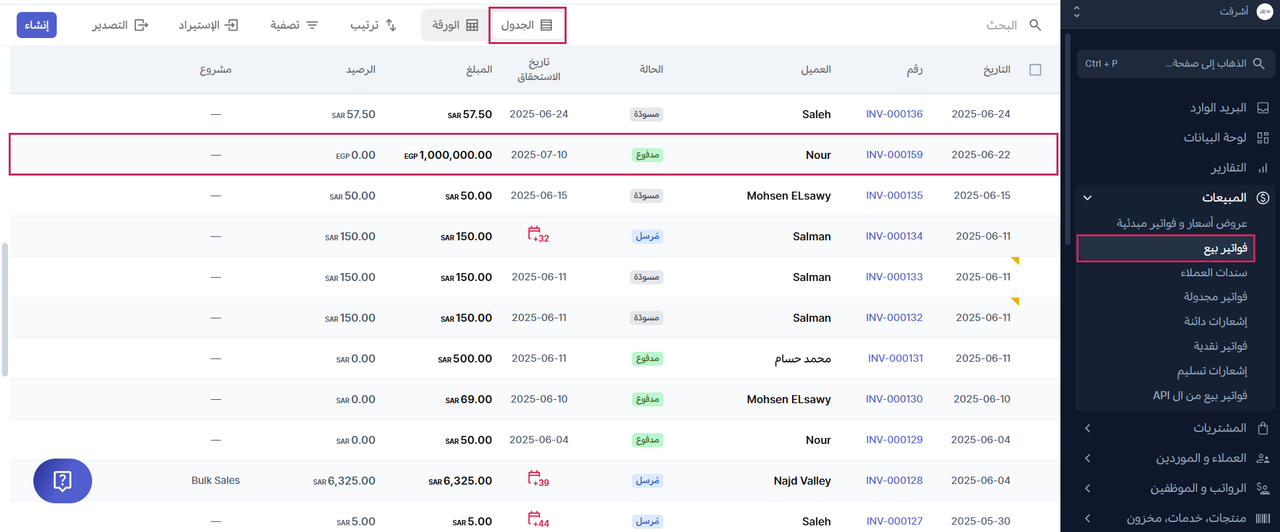The height and width of the screenshot is (532, 1280).
Task: Click the overdue +39 calendar icon
Action: click(x=538, y=479)
